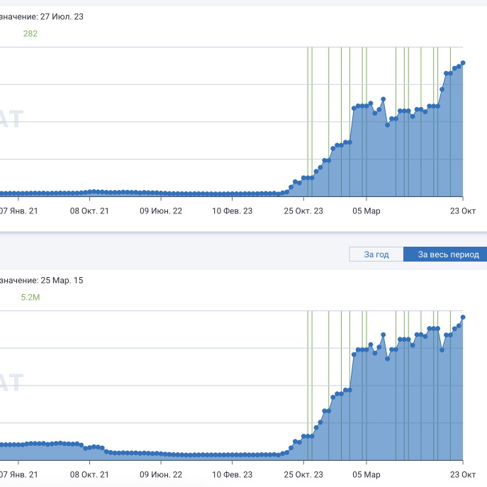Click '10 Фев. 23' label on top chart
This screenshot has height=487, width=487.
point(233,211)
